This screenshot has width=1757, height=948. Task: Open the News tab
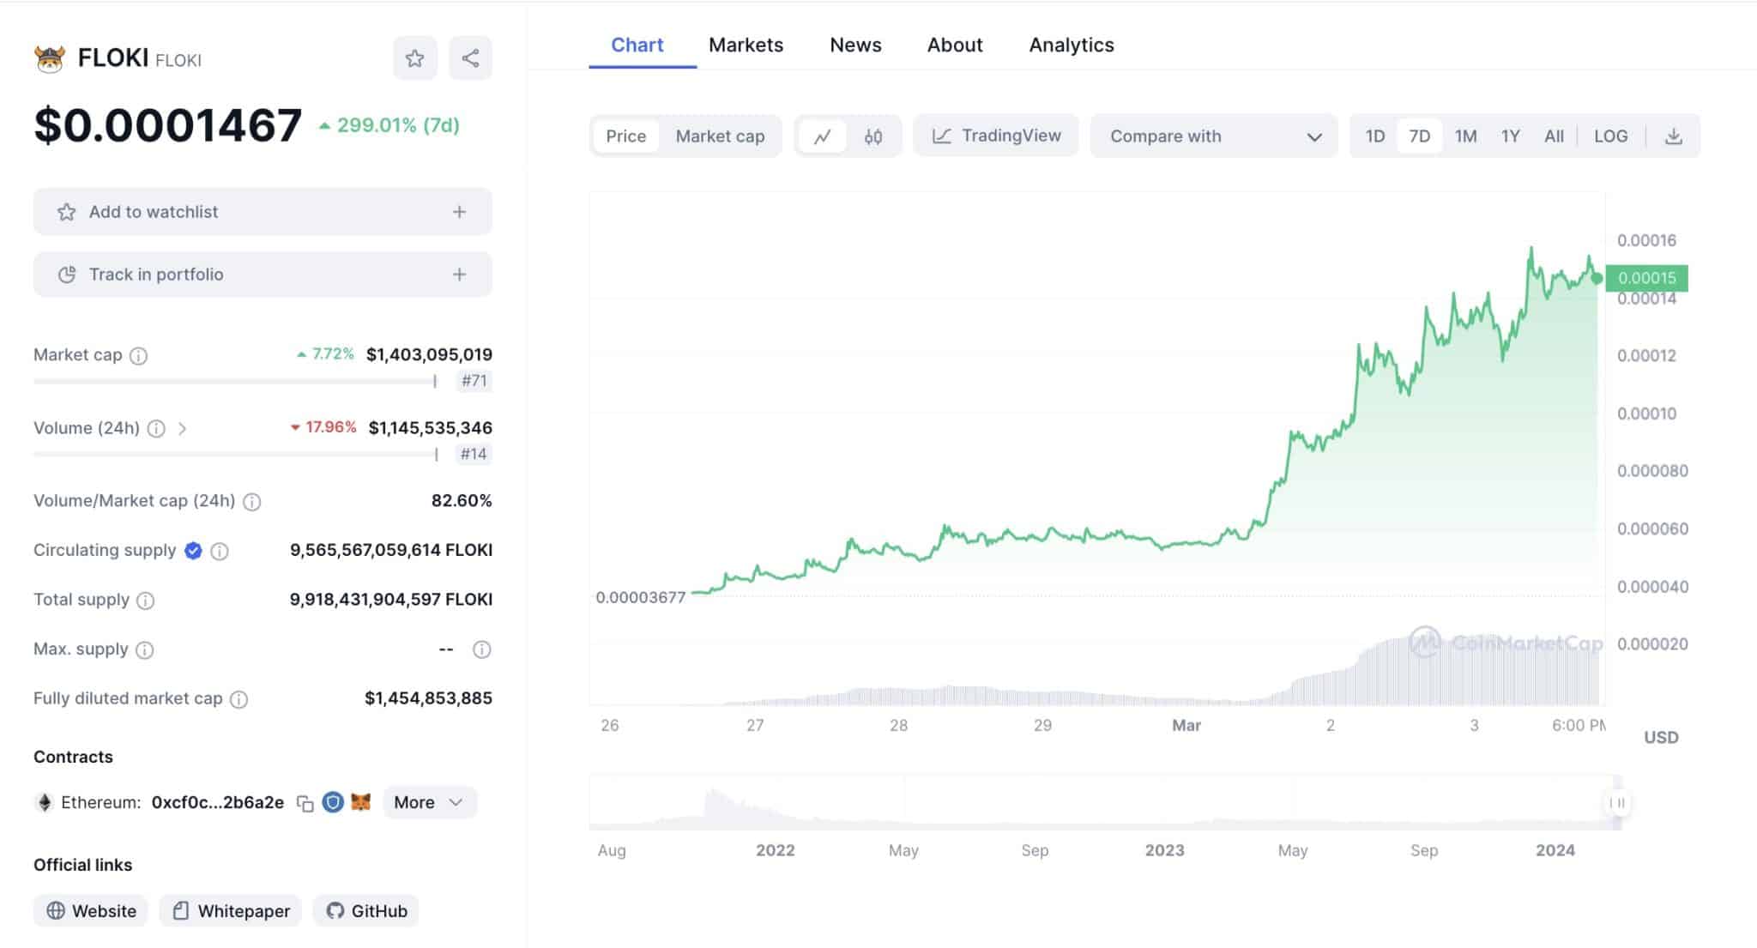(855, 45)
